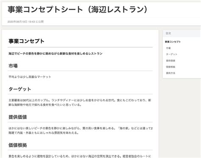Click the paragraph starting 主要顧客は30代以上のカップル
This screenshot has height=158, width=201.
pos(80,102)
